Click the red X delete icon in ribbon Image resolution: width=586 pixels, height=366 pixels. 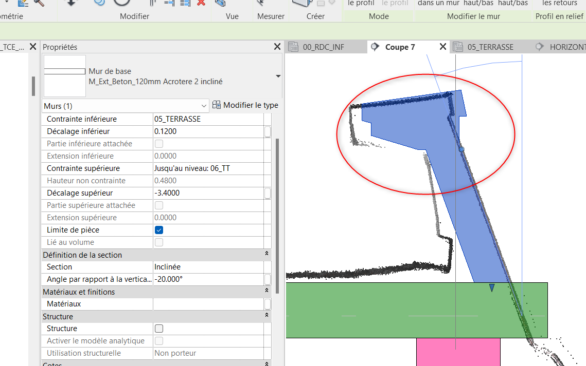pyautogui.click(x=201, y=3)
